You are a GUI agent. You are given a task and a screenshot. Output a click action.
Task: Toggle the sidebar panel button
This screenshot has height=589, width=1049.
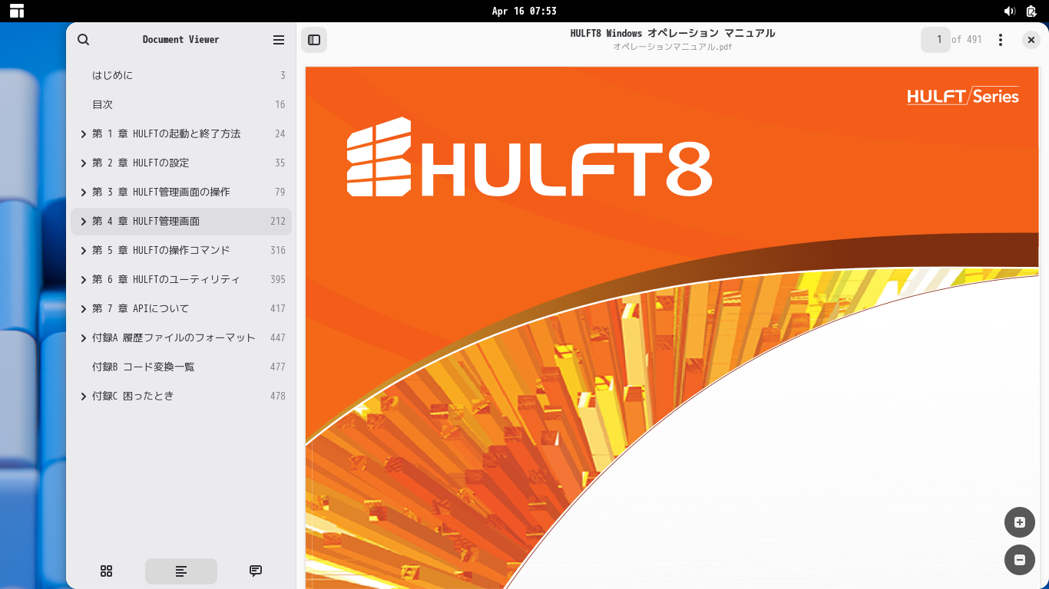pos(314,40)
